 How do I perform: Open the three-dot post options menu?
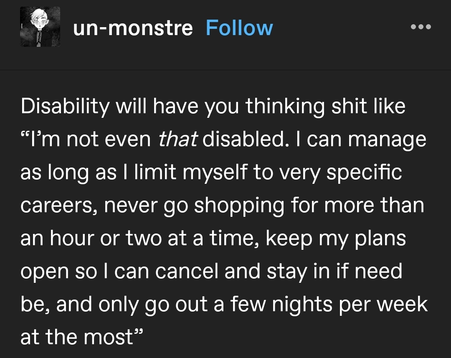tap(421, 27)
